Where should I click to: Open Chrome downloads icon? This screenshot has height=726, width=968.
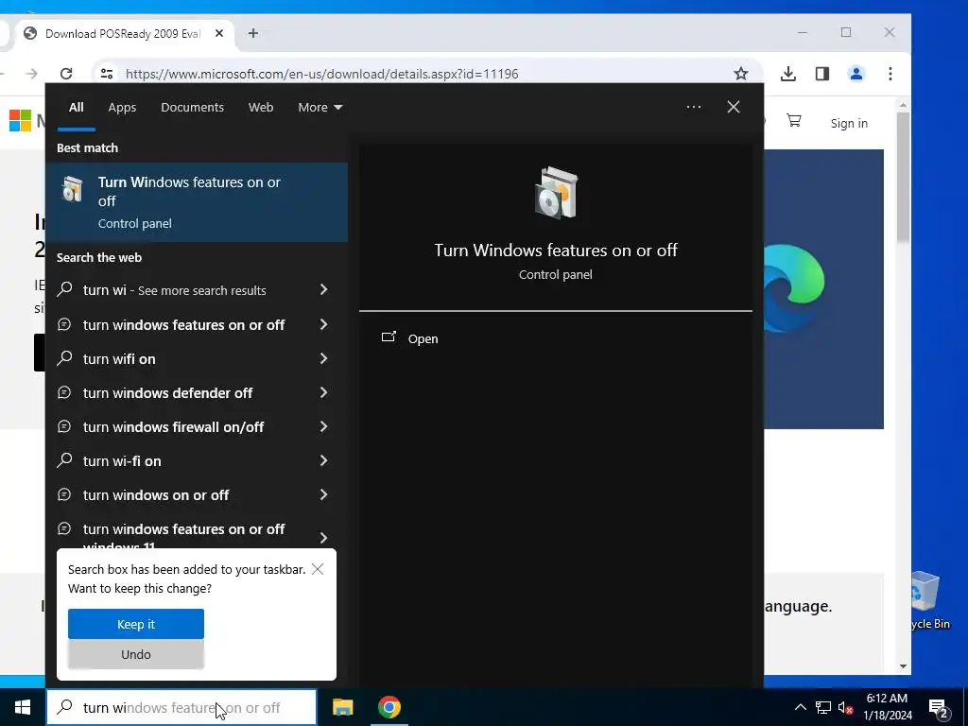pyautogui.click(x=787, y=74)
